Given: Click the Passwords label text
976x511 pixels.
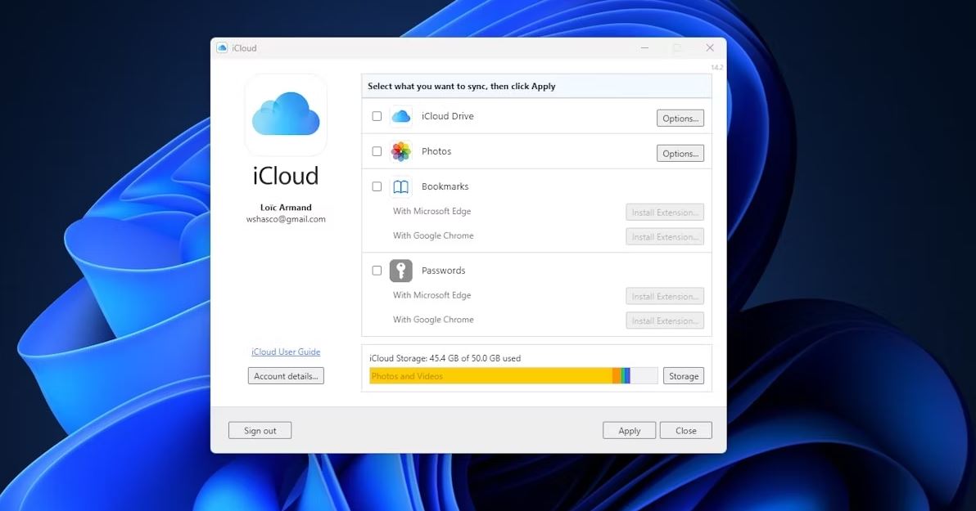Looking at the screenshot, I should [x=443, y=271].
